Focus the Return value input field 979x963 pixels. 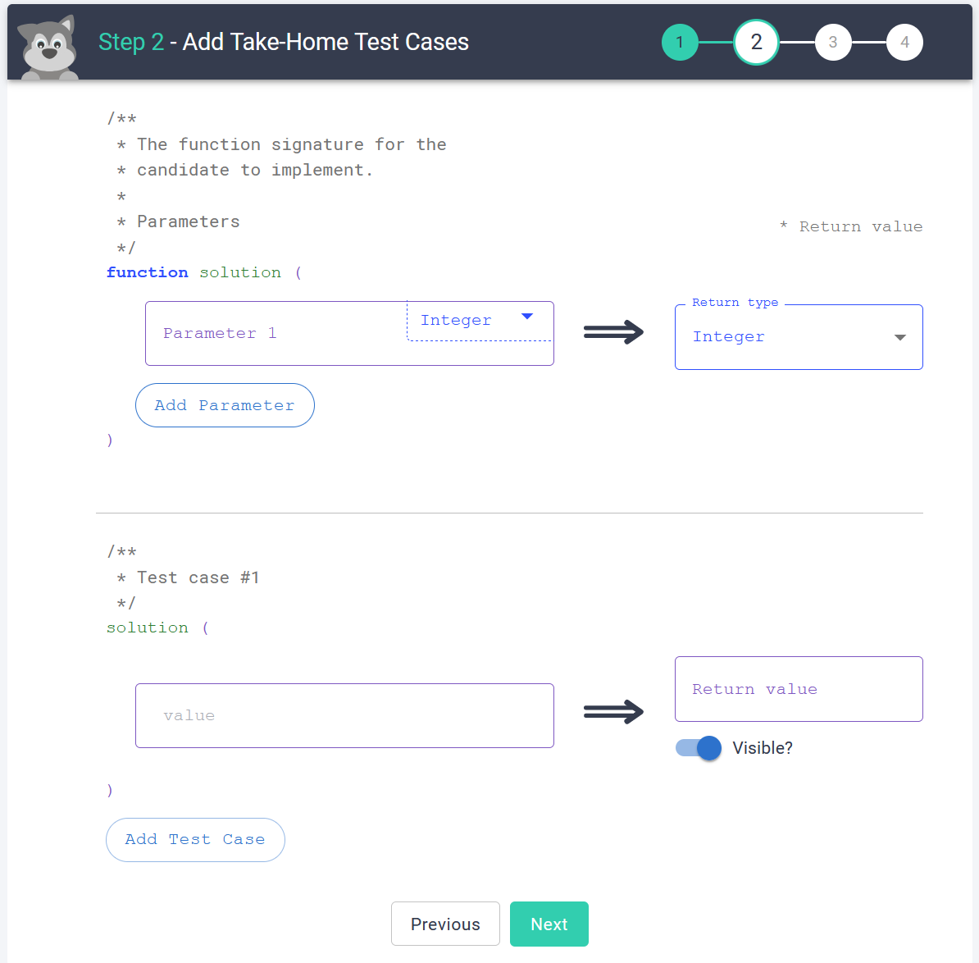[798, 689]
